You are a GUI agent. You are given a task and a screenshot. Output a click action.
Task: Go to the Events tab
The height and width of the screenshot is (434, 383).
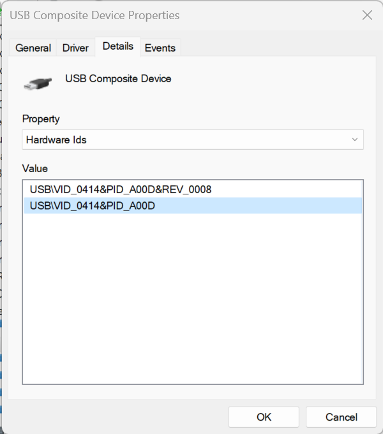[x=160, y=48]
